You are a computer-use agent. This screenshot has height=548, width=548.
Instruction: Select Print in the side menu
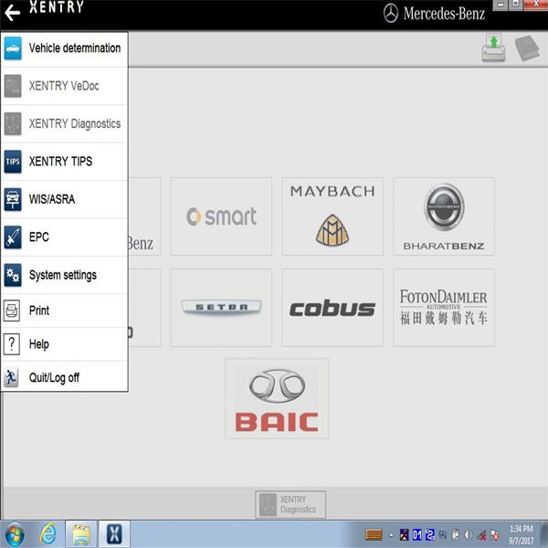(64, 311)
